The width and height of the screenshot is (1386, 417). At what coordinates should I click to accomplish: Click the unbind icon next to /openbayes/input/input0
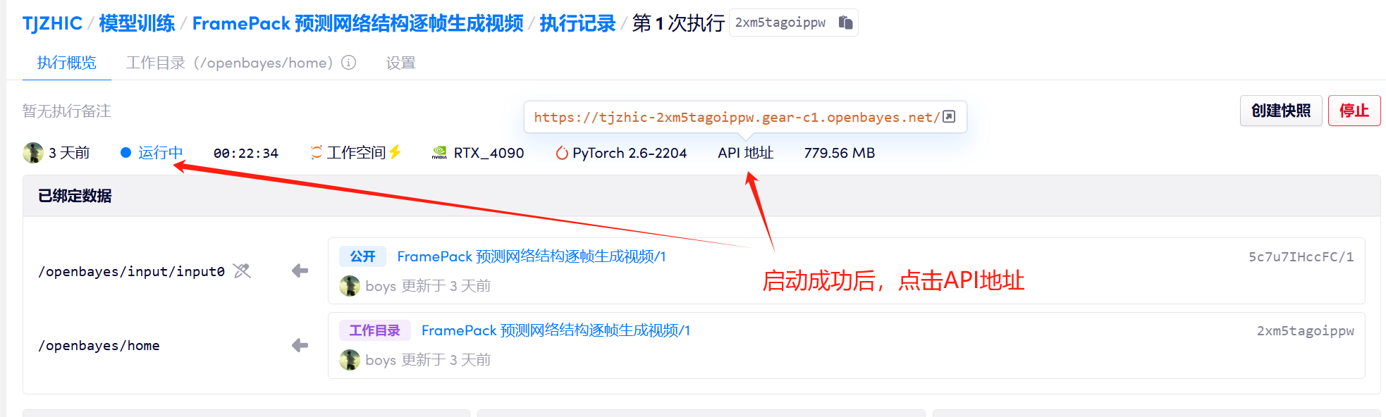(242, 271)
